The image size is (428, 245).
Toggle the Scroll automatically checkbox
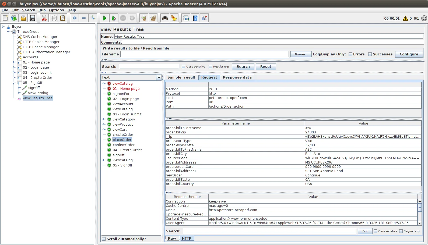point(104,239)
